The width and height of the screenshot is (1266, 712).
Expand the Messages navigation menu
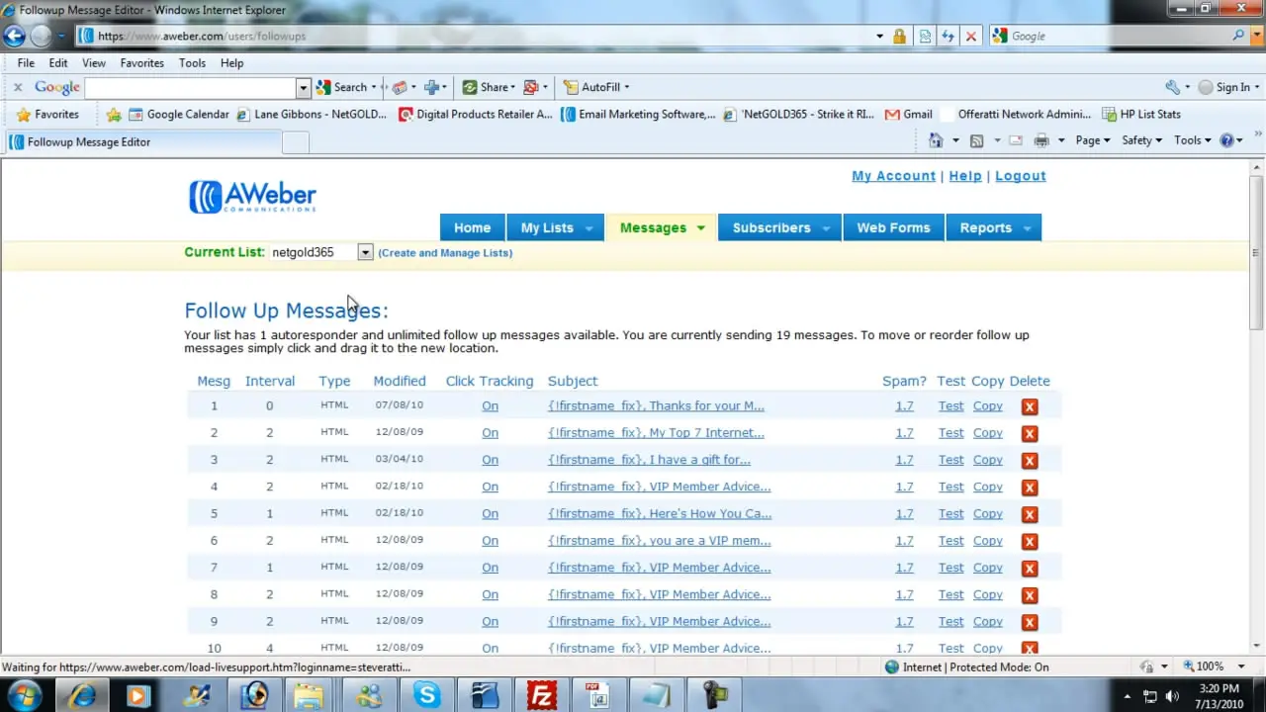662,227
